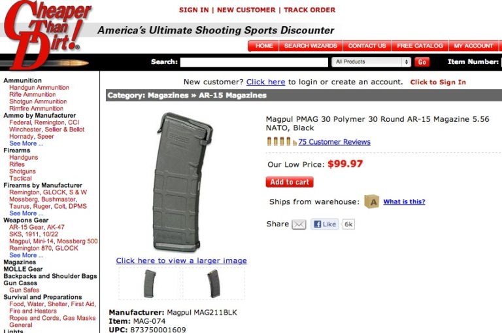Screen dimensions: 502x333
Task: Open the All Products dropdown
Action: point(371,62)
